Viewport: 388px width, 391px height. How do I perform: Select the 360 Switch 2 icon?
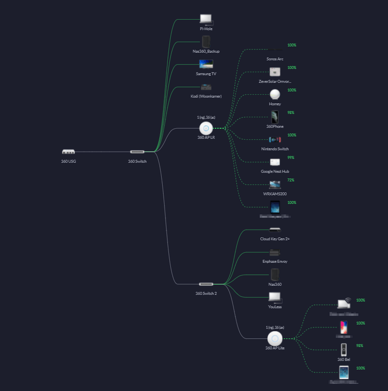point(206,284)
